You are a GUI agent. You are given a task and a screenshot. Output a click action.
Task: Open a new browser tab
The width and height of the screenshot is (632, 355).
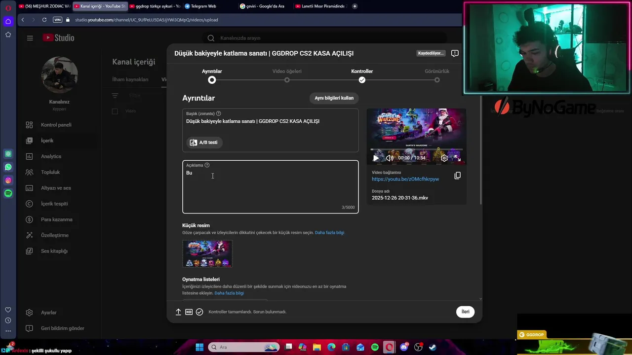355,6
